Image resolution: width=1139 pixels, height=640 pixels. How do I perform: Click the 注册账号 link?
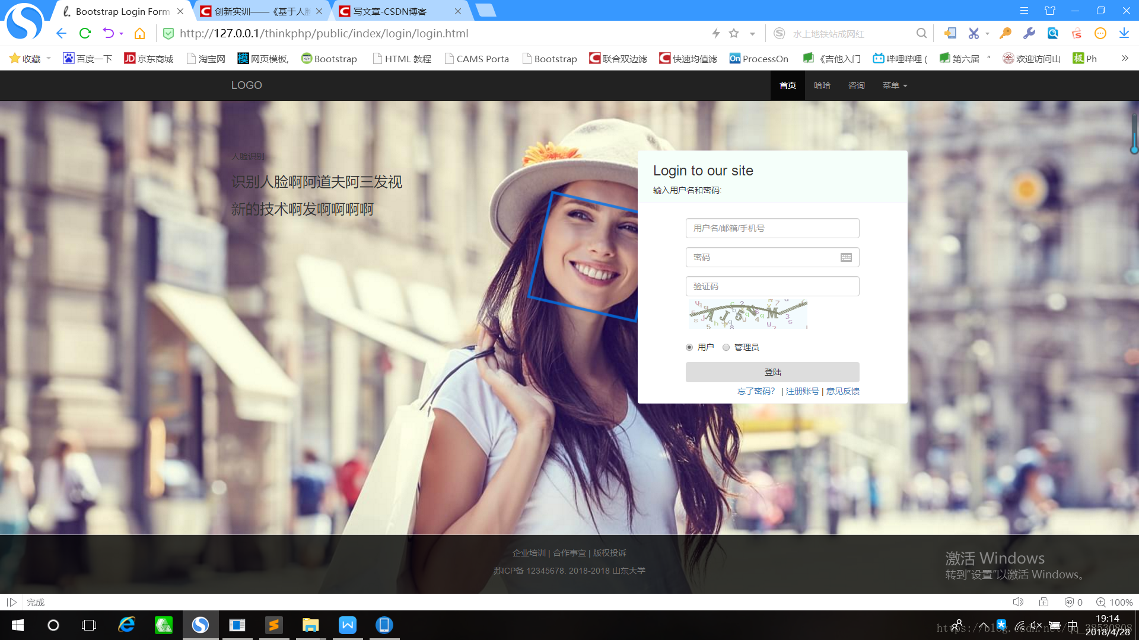pyautogui.click(x=802, y=391)
